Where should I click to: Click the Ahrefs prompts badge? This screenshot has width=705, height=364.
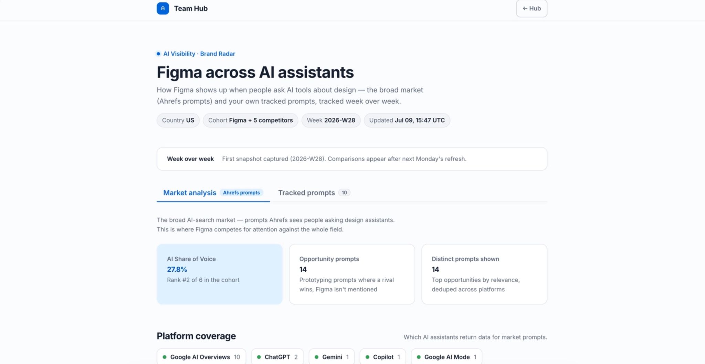click(x=241, y=193)
